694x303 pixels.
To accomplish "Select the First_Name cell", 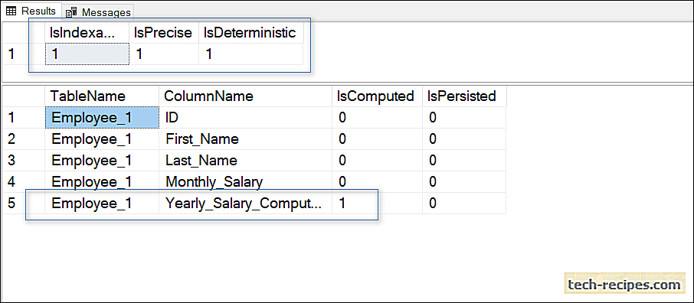I will [245, 139].
